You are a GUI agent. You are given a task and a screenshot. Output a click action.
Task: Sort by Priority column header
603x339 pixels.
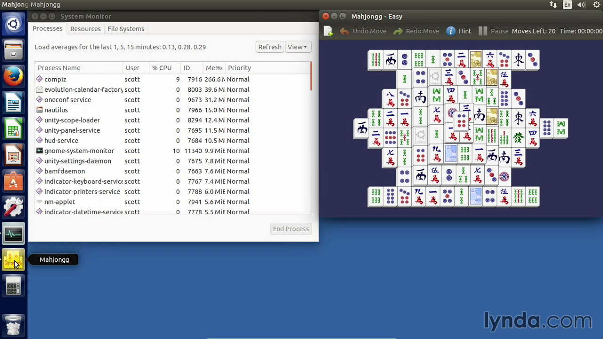(267, 68)
